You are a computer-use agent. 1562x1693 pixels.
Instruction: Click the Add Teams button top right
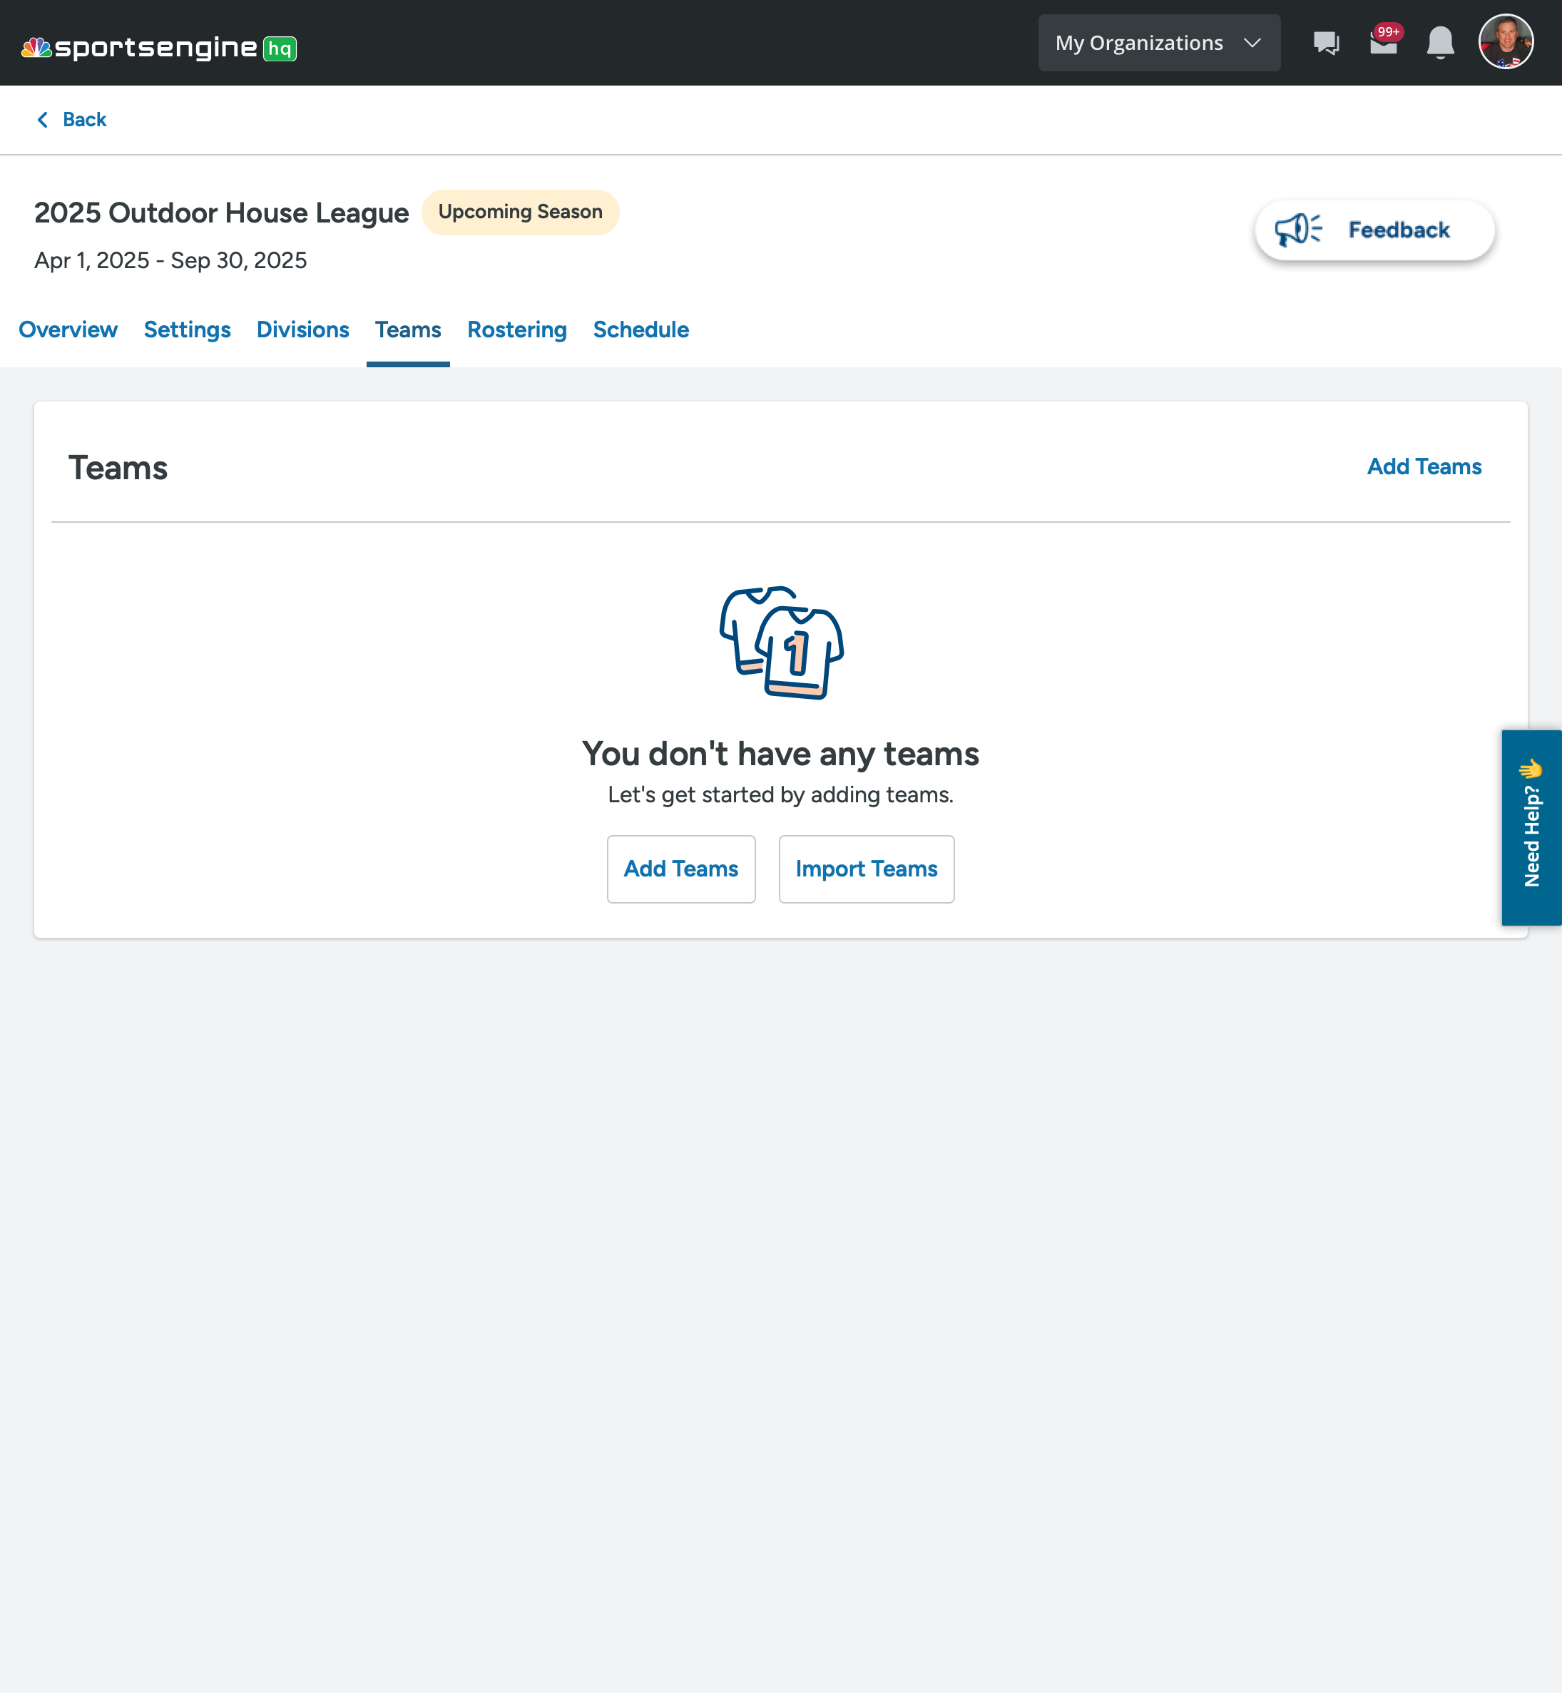pos(1424,466)
